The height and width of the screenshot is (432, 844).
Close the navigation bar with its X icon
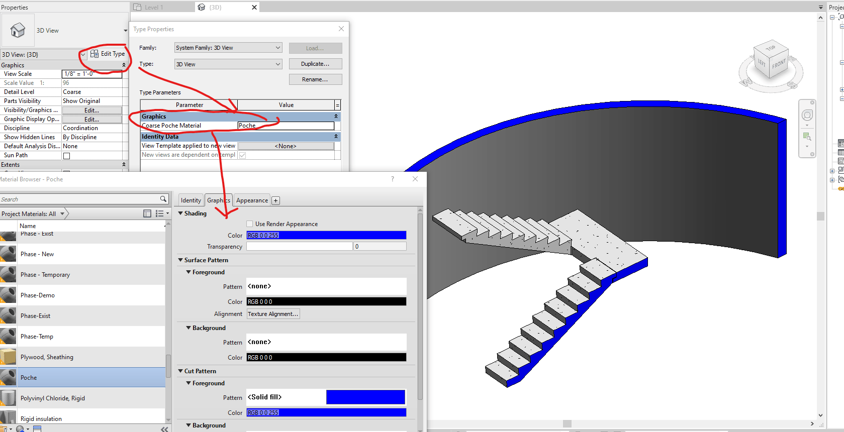[812, 102]
